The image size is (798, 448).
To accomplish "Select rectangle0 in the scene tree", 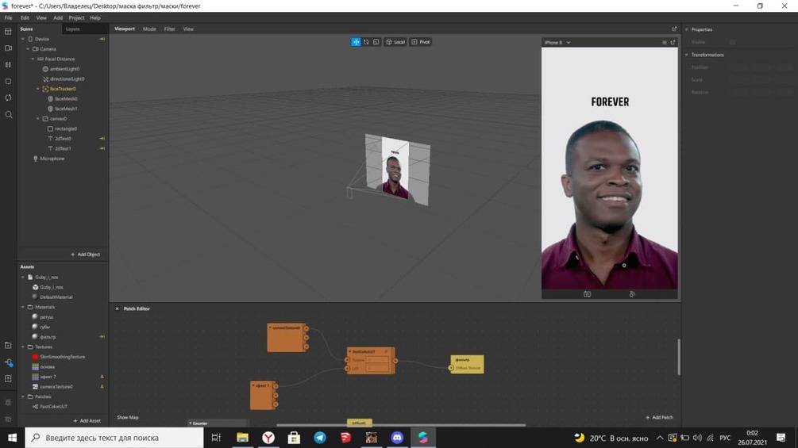I will coord(66,128).
